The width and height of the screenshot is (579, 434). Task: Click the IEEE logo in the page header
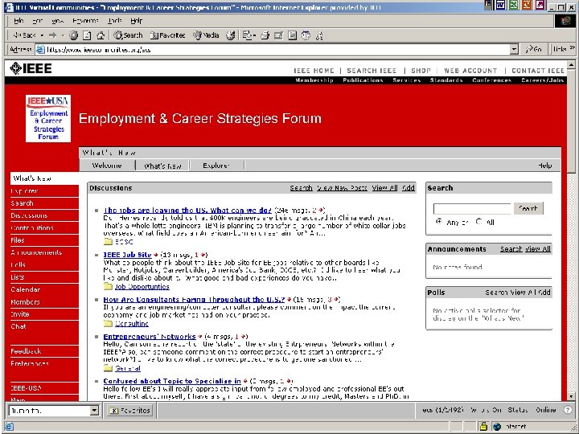[31, 68]
